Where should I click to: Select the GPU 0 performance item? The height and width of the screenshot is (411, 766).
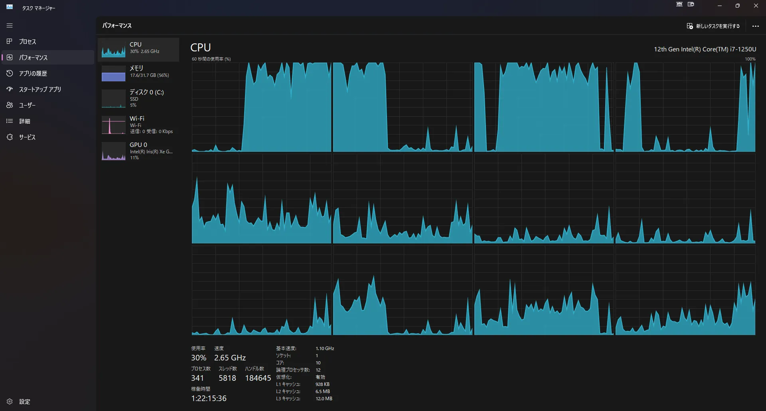(138, 151)
